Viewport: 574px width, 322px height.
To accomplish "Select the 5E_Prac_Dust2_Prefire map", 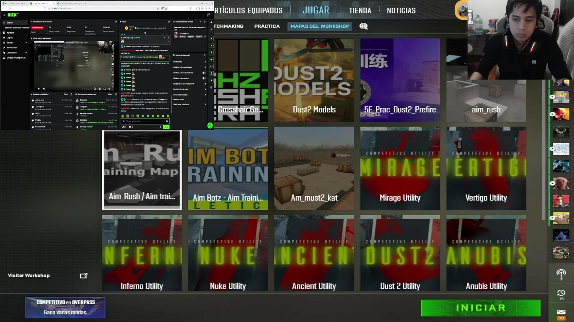I will [400, 80].
